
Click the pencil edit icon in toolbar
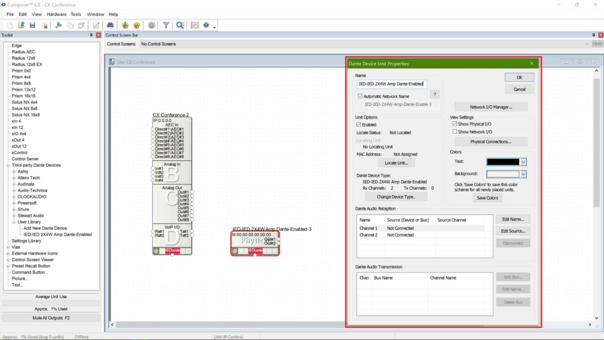point(96,25)
